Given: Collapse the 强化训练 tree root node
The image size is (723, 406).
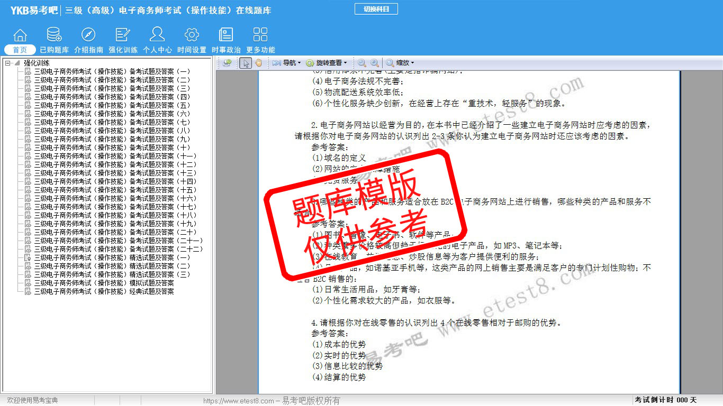Looking at the screenshot, I should [x=8, y=63].
